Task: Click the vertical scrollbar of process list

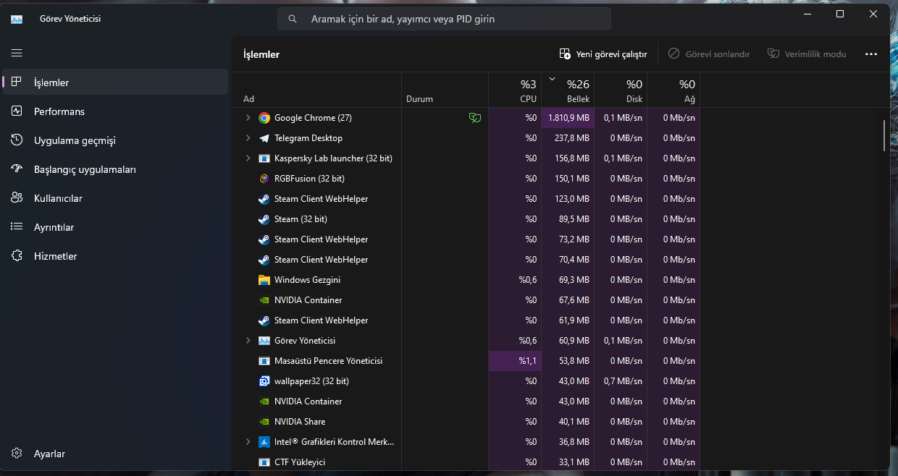Action: tap(884, 136)
